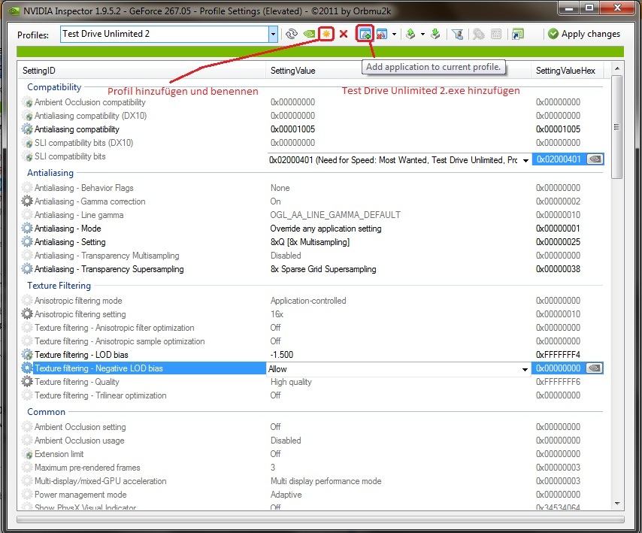Viewport: 642px width, 533px height.
Task: Click gear icon of Antialiasing - Mode
Action: pos(27,228)
